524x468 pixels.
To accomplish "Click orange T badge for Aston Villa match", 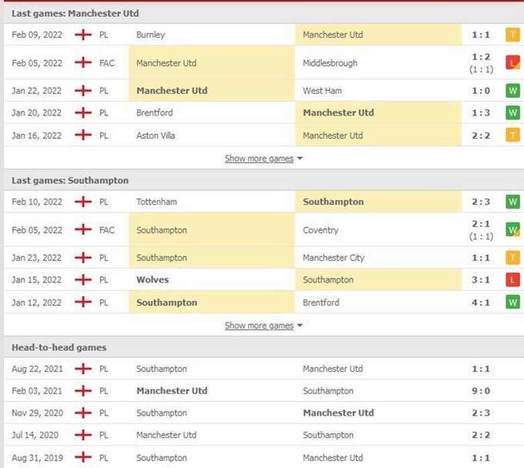I will (513, 135).
